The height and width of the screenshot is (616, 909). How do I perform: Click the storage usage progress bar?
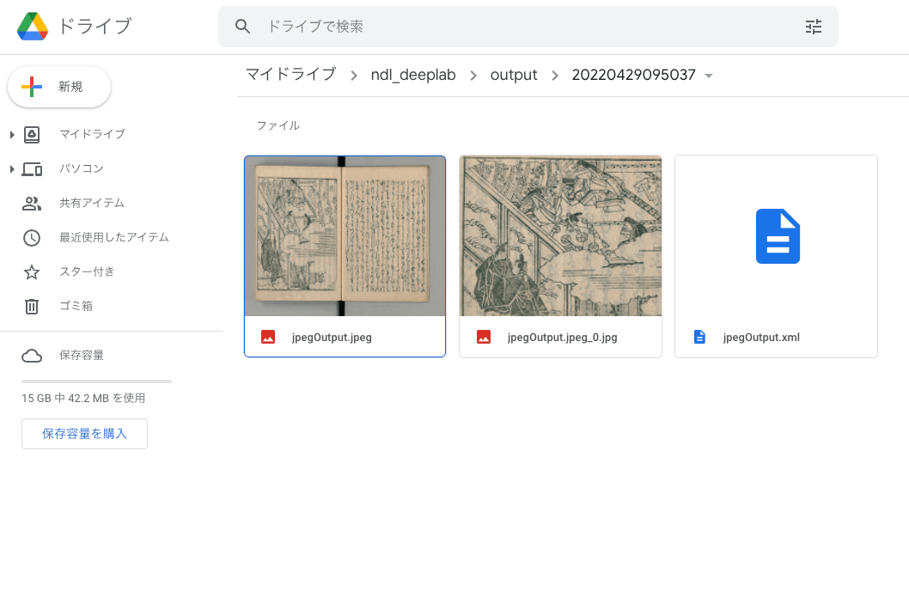[x=96, y=381]
